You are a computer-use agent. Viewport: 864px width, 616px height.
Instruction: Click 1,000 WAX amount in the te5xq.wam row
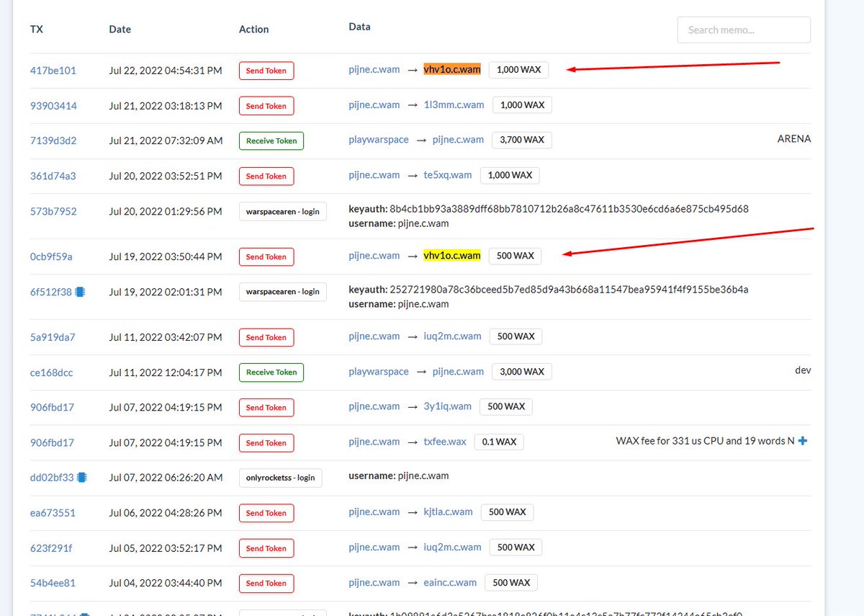click(x=510, y=175)
